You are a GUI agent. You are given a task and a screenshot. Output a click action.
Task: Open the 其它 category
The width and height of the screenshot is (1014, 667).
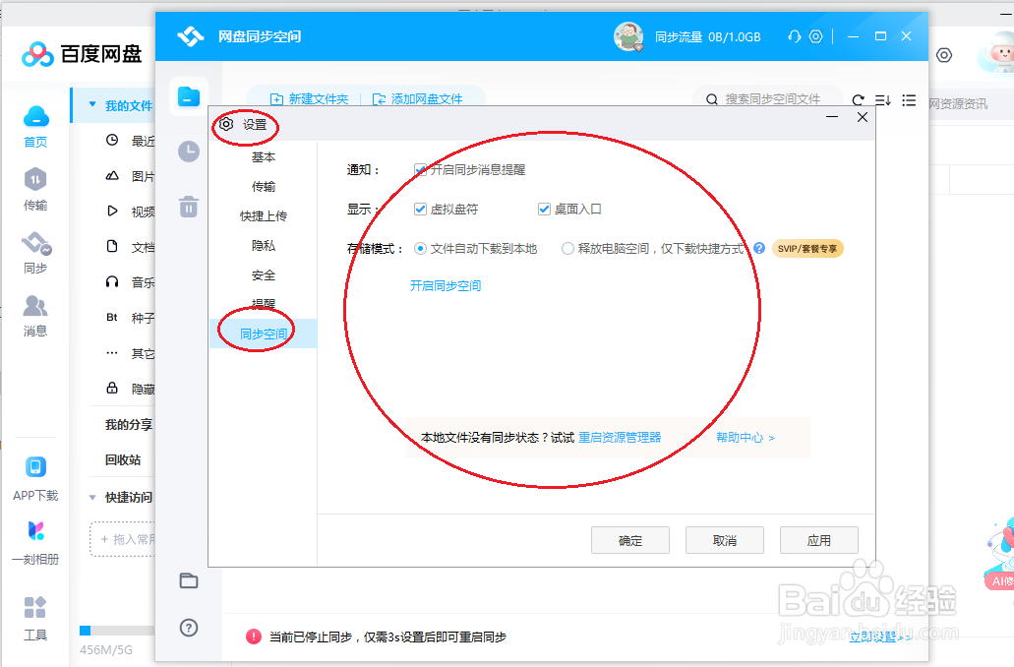click(x=130, y=353)
